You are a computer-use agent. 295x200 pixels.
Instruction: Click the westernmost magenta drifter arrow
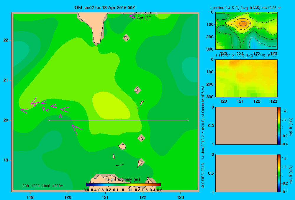tap(24, 111)
